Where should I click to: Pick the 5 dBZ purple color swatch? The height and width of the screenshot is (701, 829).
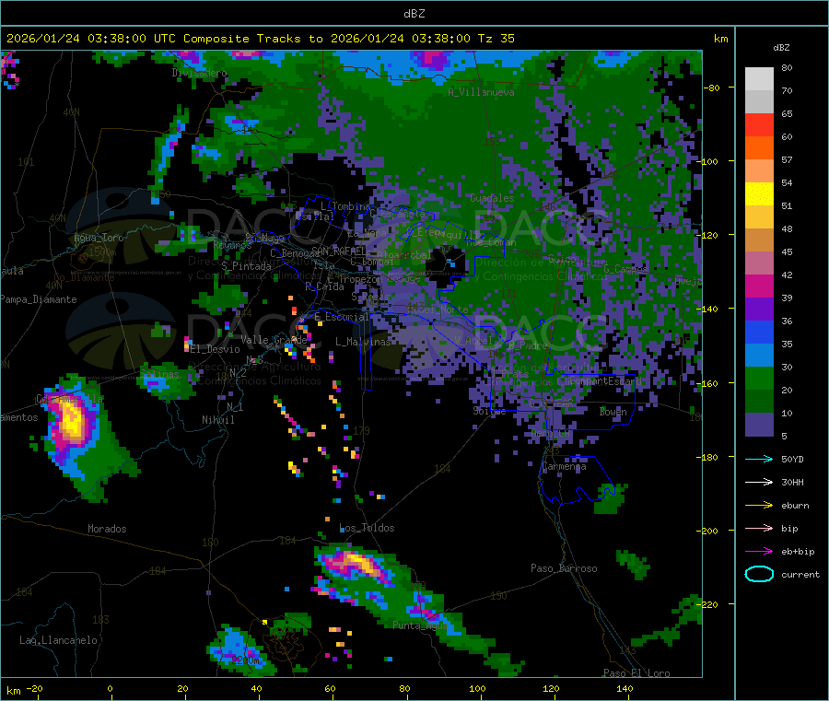759,425
